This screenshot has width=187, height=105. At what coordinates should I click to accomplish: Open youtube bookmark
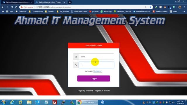[94, 11]
